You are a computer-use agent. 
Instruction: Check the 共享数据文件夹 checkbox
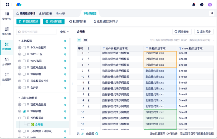(x=24, y=81)
